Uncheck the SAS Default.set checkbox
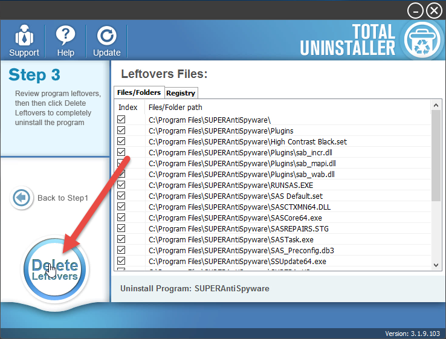 pyautogui.click(x=121, y=195)
